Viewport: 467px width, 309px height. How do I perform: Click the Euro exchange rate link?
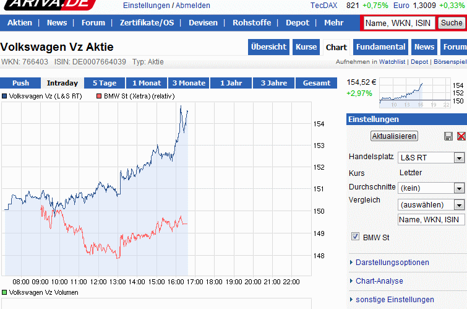coord(401,6)
